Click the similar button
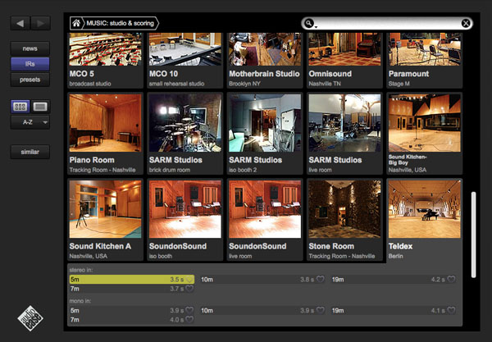This screenshot has height=342, width=492. 30,152
